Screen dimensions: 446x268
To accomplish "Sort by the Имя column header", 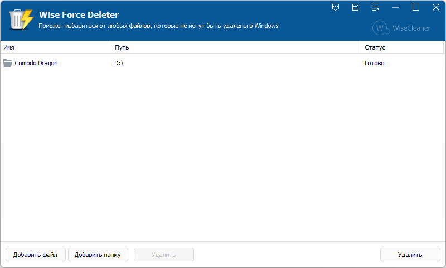I will click(x=55, y=47).
